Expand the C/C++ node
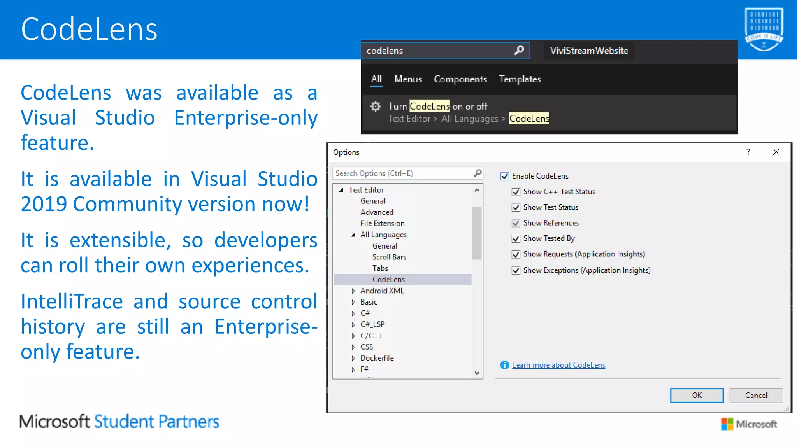The width and height of the screenshot is (797, 448). (353, 336)
